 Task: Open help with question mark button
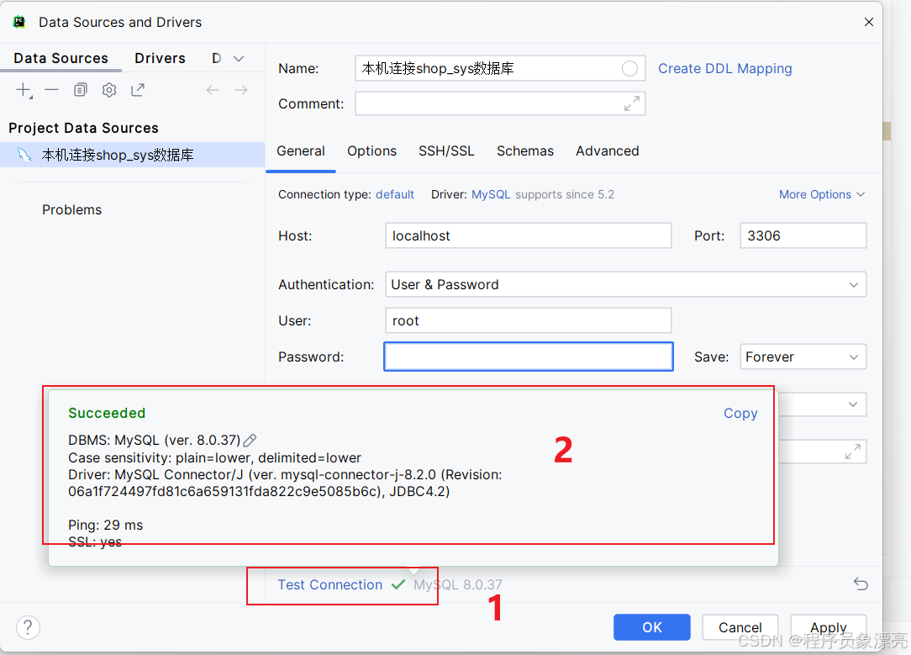(28, 628)
